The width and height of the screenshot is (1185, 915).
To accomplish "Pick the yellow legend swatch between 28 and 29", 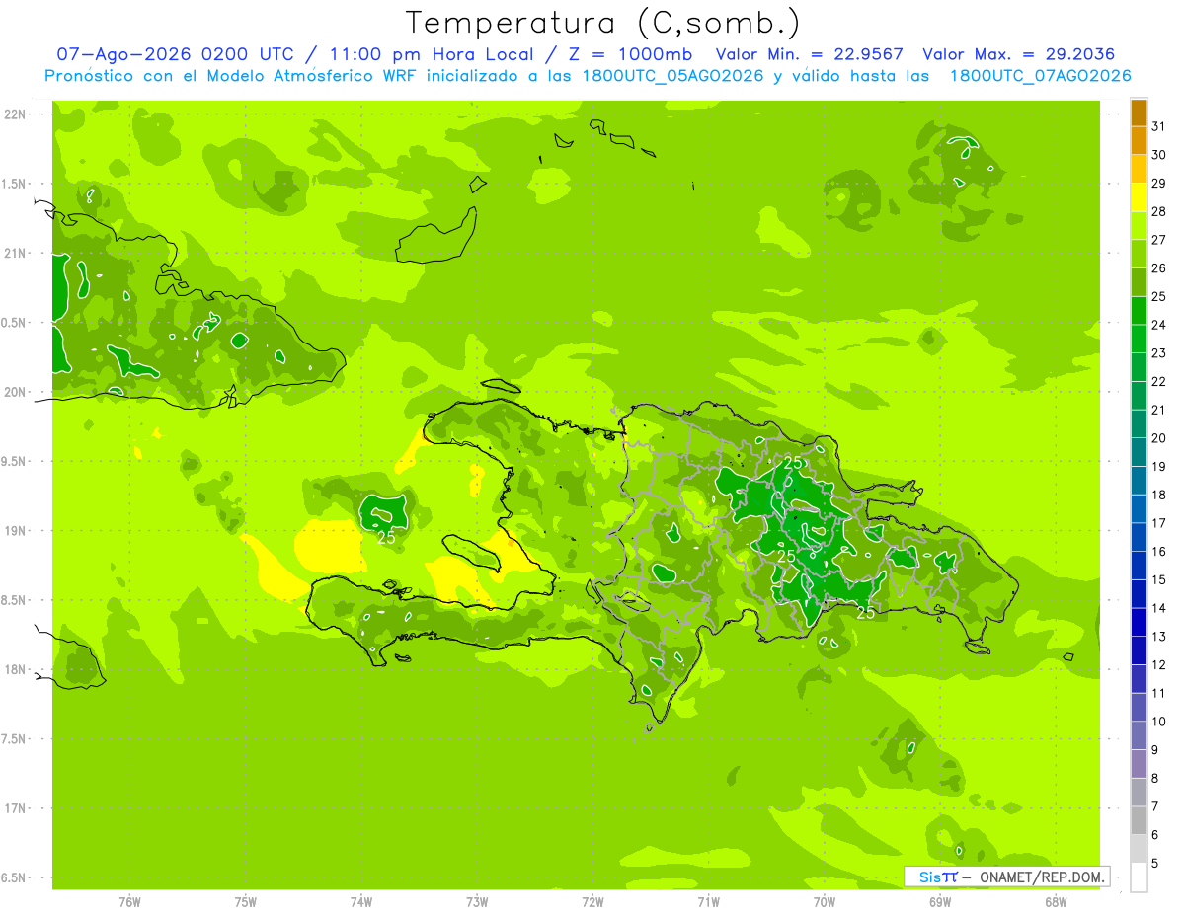I will click(x=1139, y=197).
